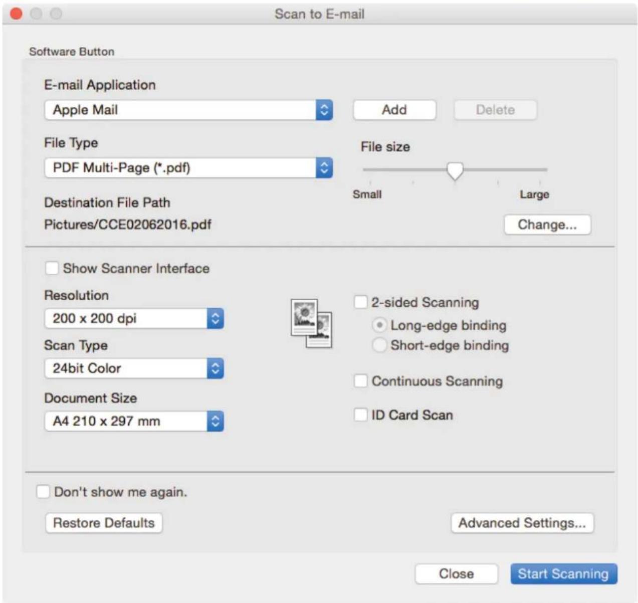This screenshot has width=638, height=603.
Task: Enable Continuous Scanning option
Action: (361, 381)
